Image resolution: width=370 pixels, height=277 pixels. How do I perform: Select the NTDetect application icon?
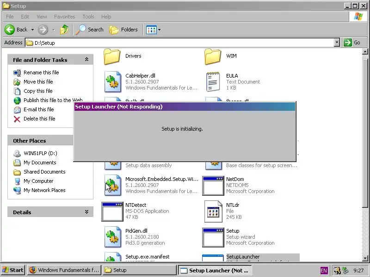coord(112,212)
